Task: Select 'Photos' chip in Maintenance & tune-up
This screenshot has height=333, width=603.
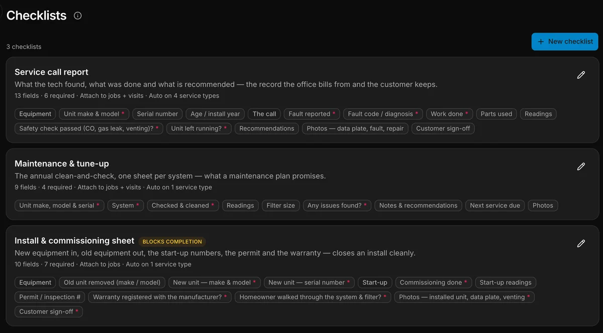Action: coord(543,205)
